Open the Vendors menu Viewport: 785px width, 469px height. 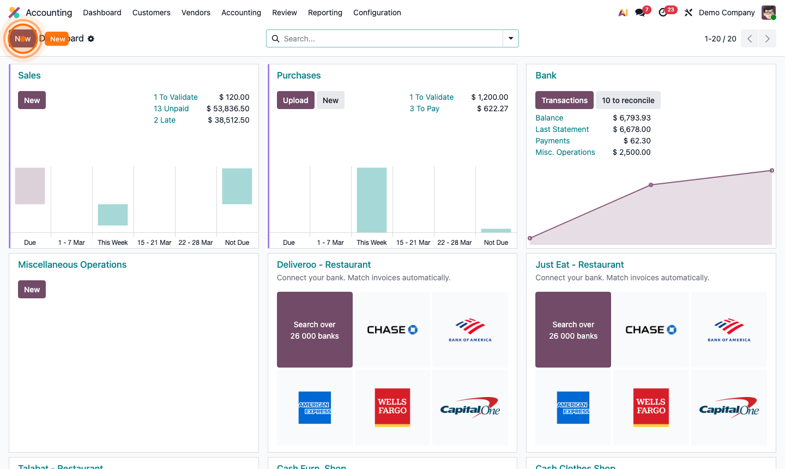pyautogui.click(x=196, y=13)
